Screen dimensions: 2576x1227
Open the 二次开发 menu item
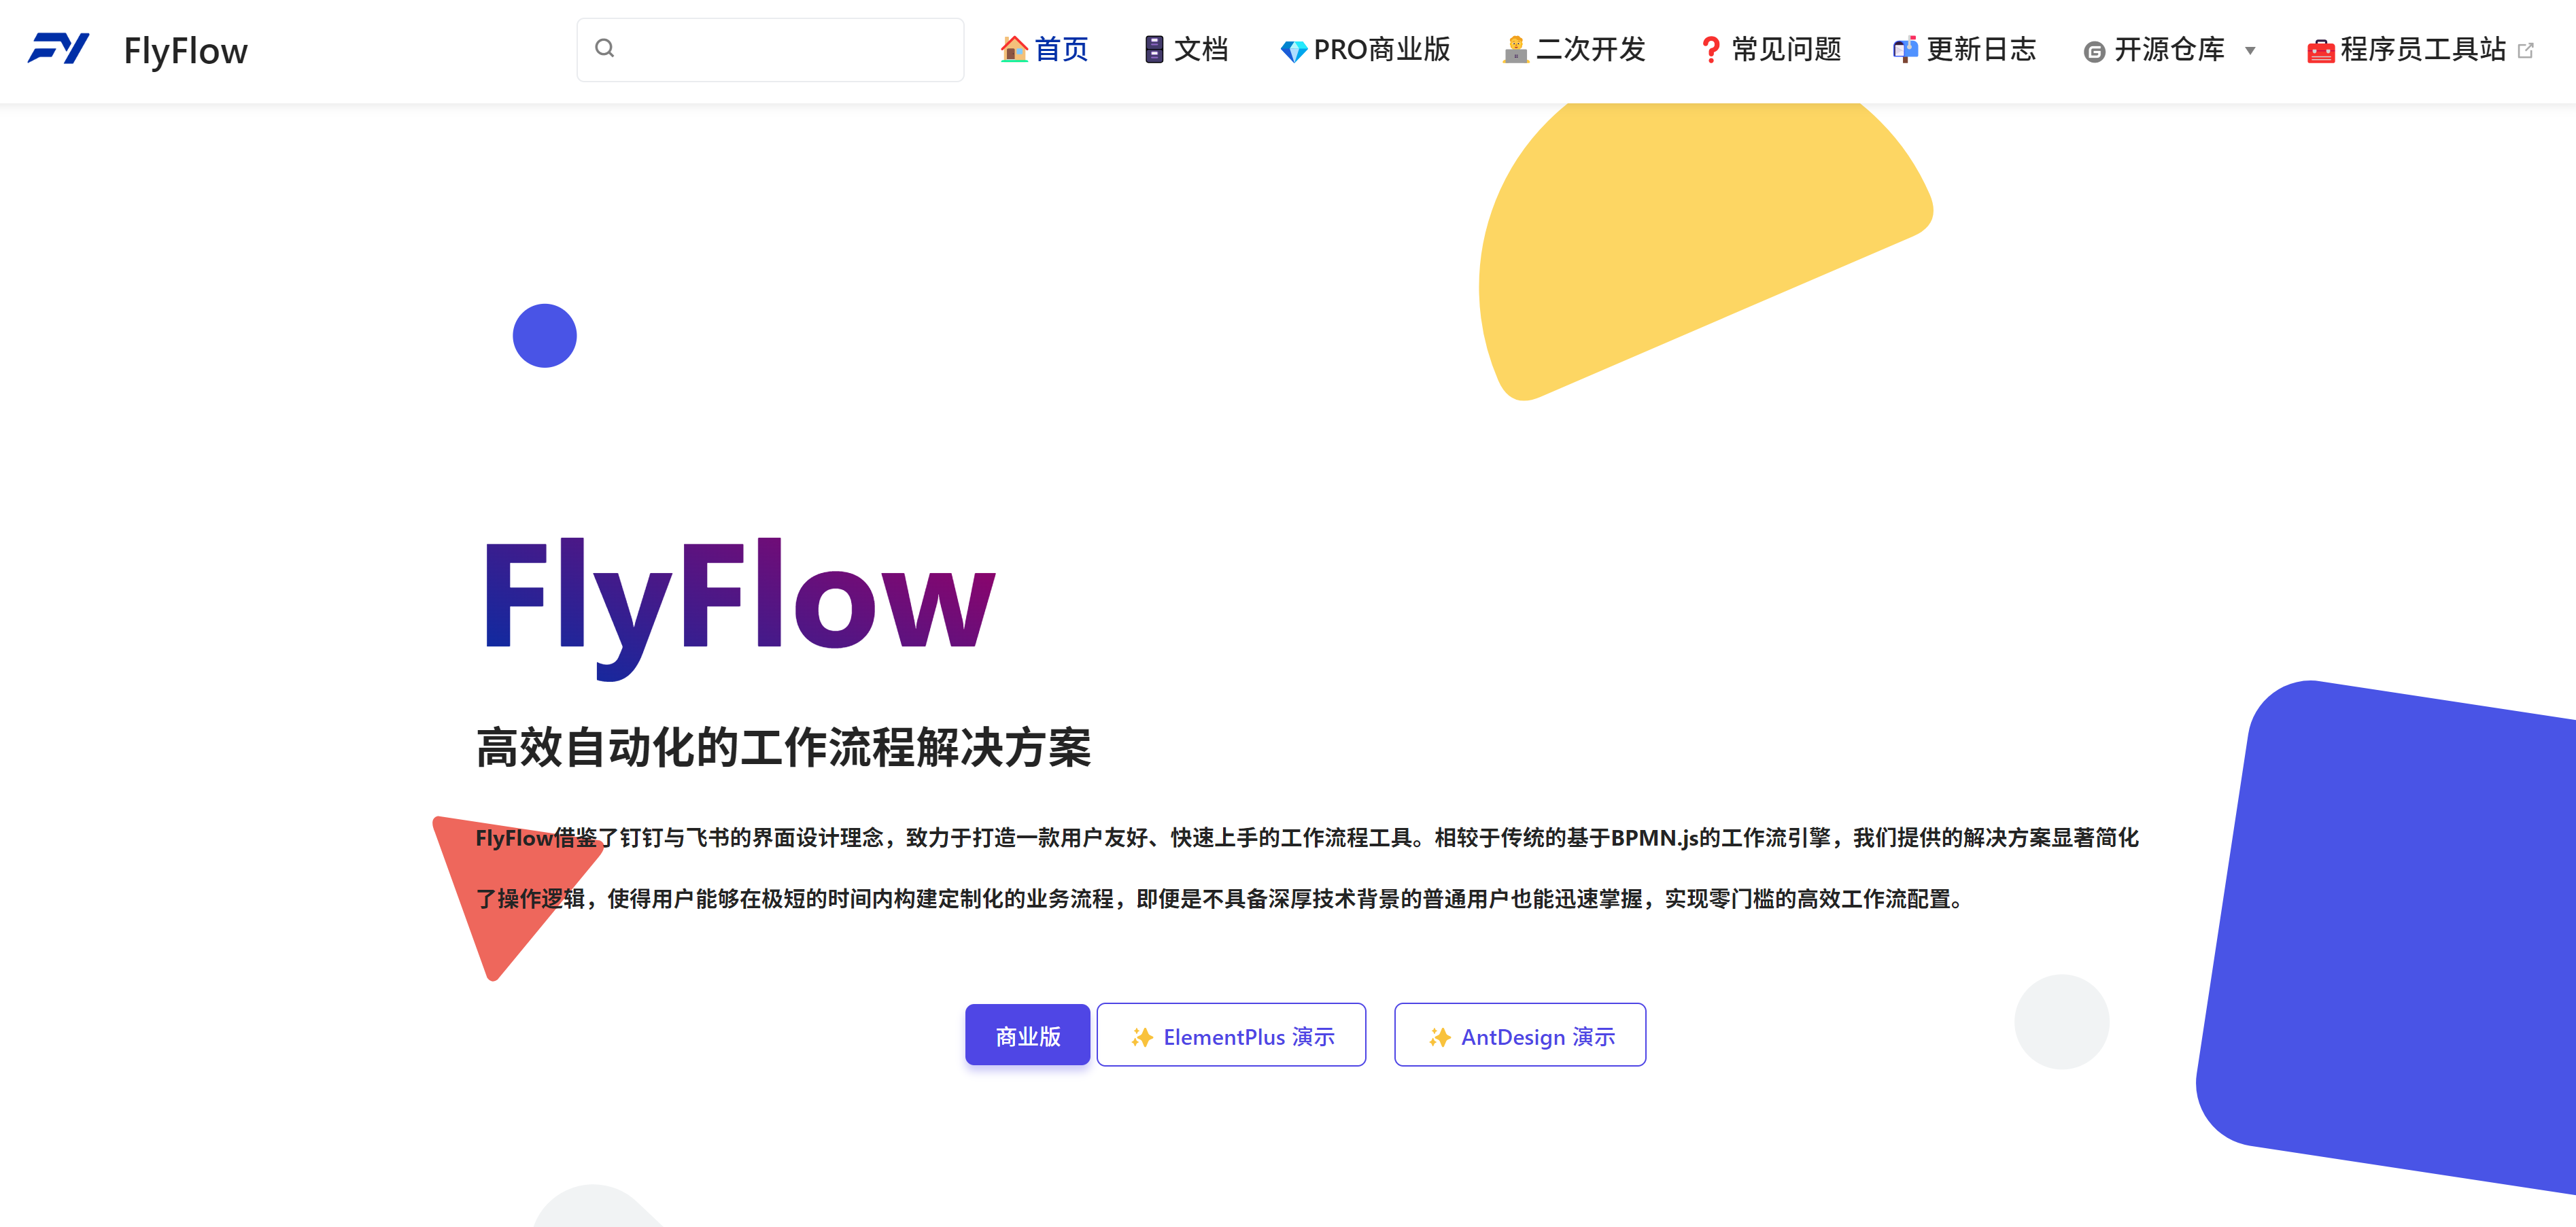(x=1574, y=50)
